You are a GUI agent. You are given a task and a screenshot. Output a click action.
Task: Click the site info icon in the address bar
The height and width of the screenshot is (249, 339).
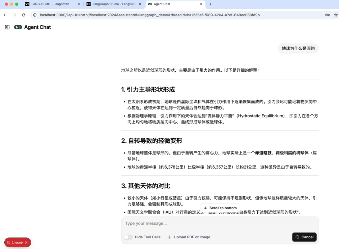click(x=35, y=15)
